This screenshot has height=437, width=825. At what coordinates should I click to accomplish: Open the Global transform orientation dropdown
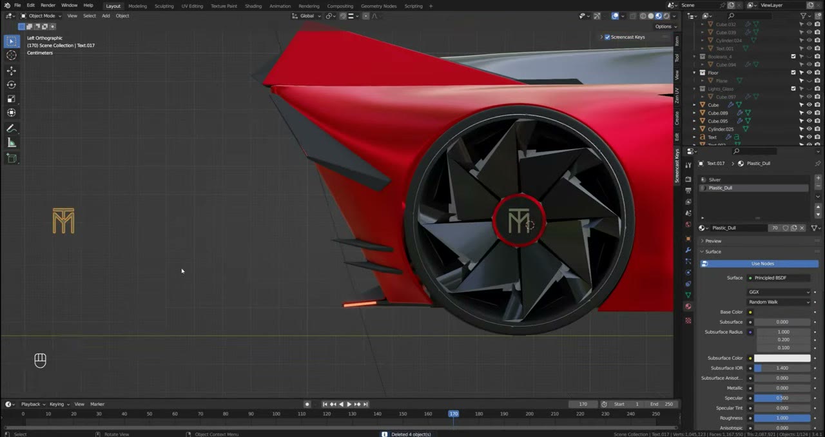pos(306,15)
